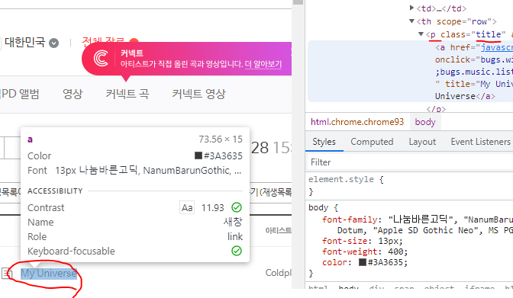Click the page vertical scrollbar thumb
Image resolution: width=513 pixels, height=298 pixels.
coord(298,2)
